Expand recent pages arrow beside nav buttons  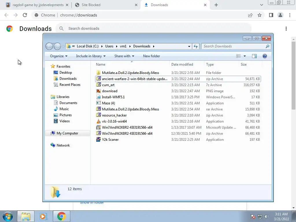[63, 47]
